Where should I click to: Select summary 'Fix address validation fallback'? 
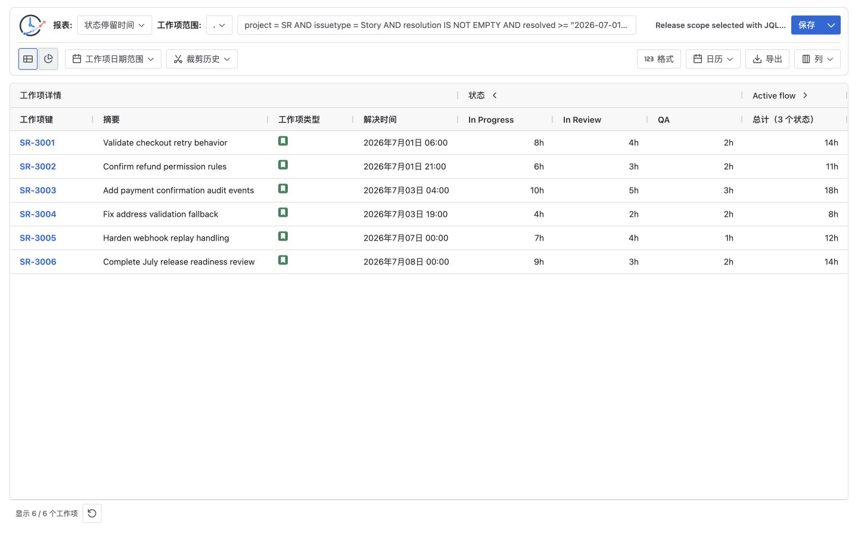160,214
